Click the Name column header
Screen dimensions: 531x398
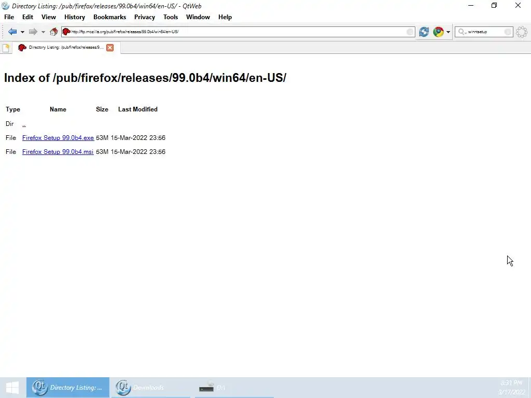[x=58, y=109]
